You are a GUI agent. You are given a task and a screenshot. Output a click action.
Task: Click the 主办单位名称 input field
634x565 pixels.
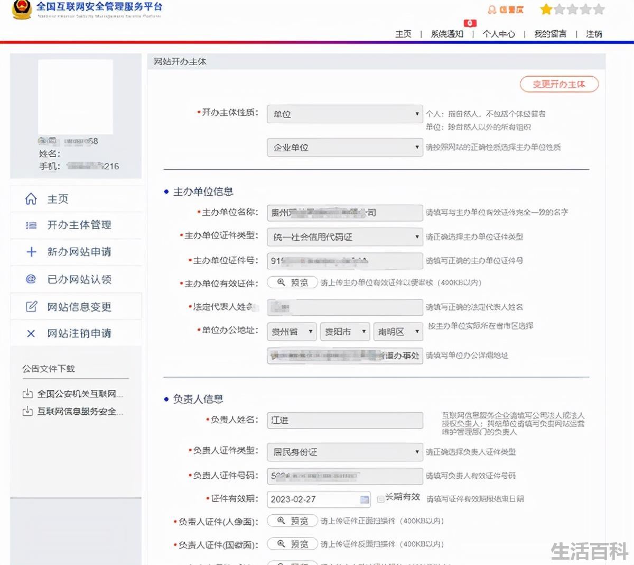[344, 213]
